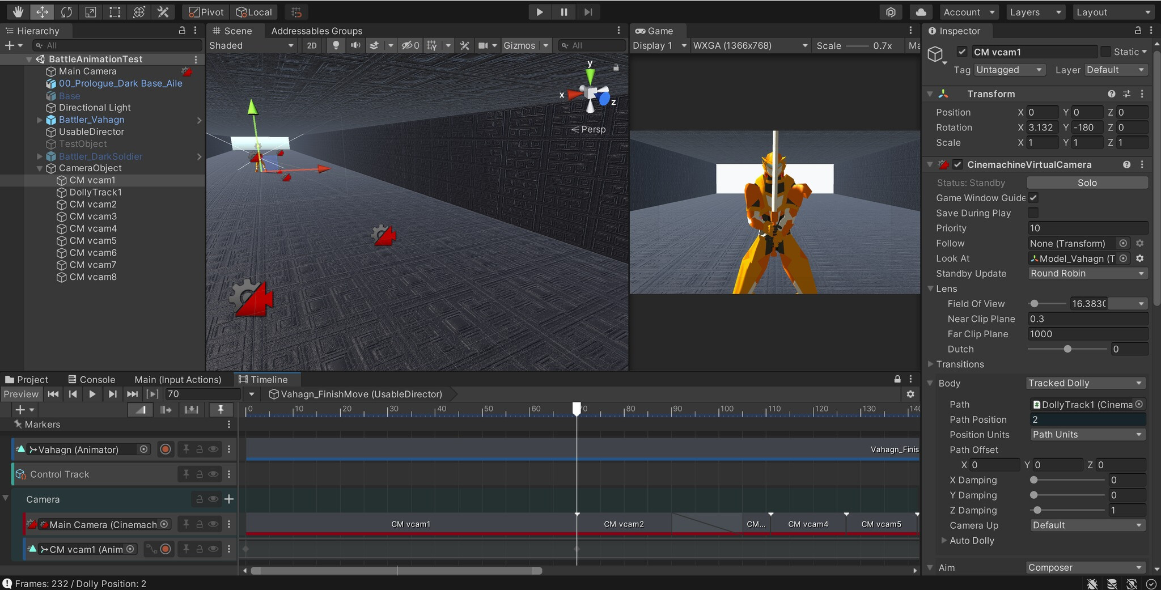
Task: Toggle scene lighting in the Scene view toolbar
Action: (x=336, y=45)
